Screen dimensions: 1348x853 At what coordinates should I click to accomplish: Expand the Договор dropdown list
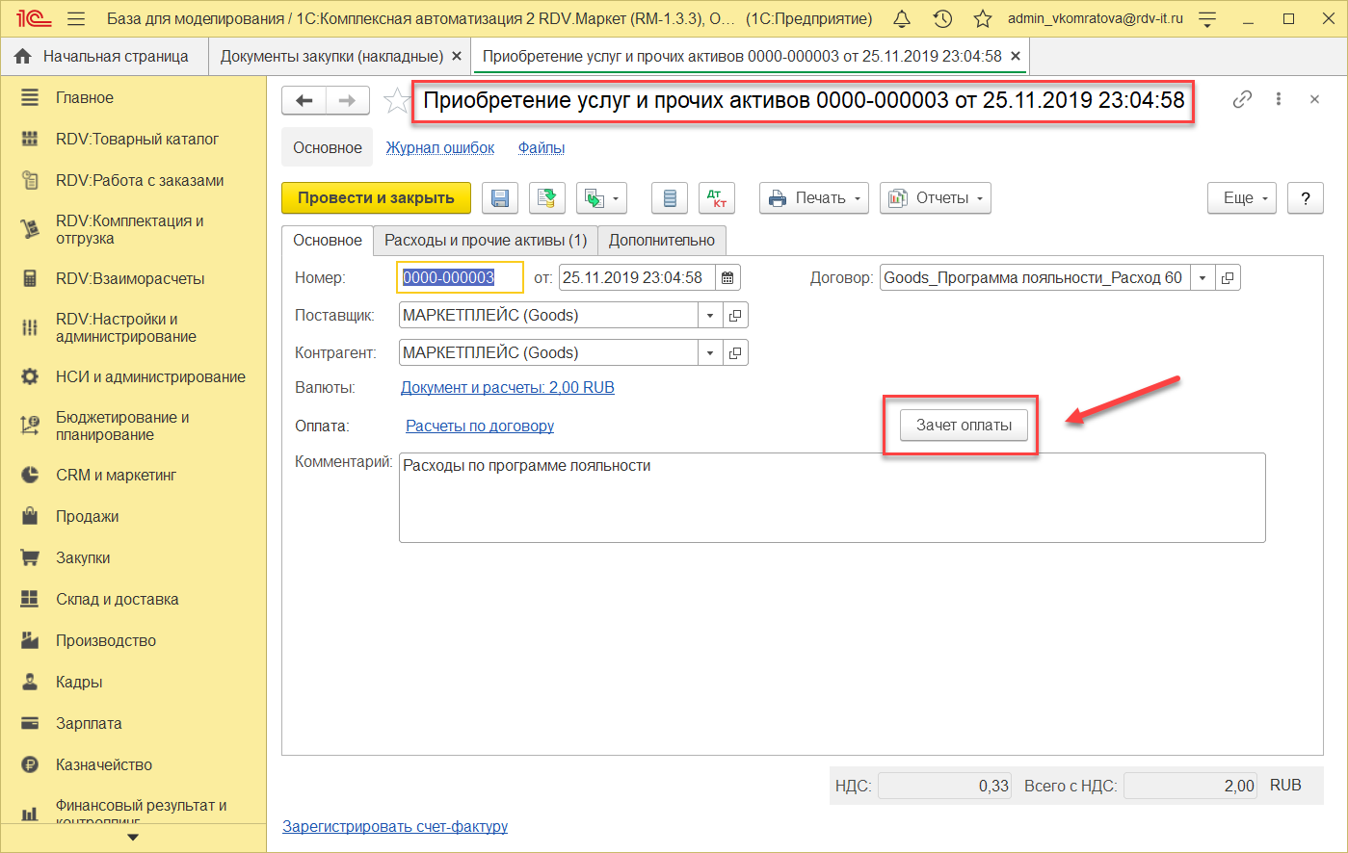point(1203,278)
